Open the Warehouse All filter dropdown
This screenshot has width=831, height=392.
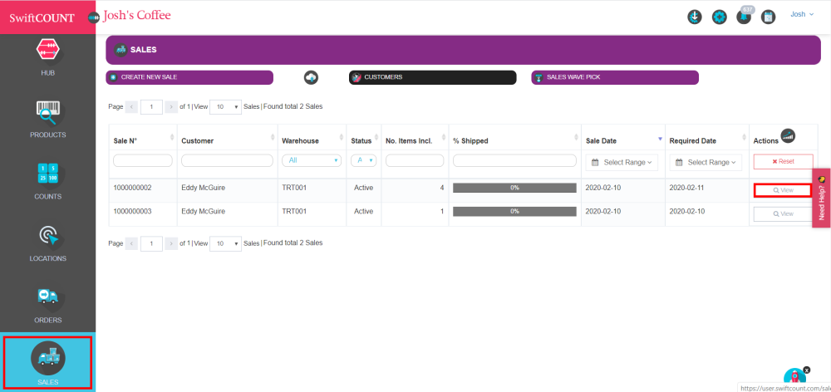coord(312,160)
